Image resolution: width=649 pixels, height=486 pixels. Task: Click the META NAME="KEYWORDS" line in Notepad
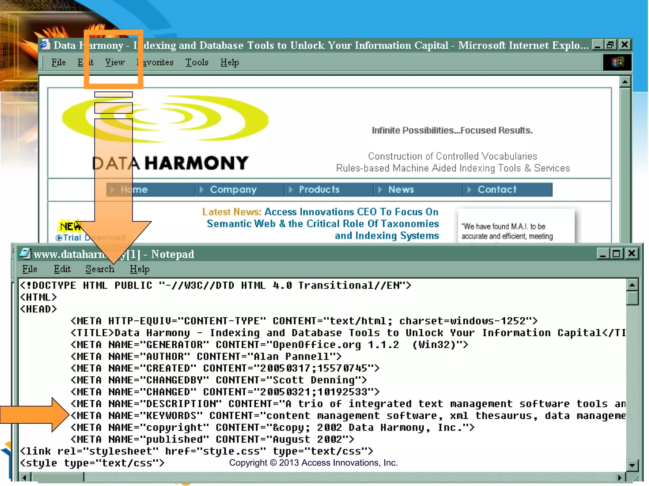point(348,415)
